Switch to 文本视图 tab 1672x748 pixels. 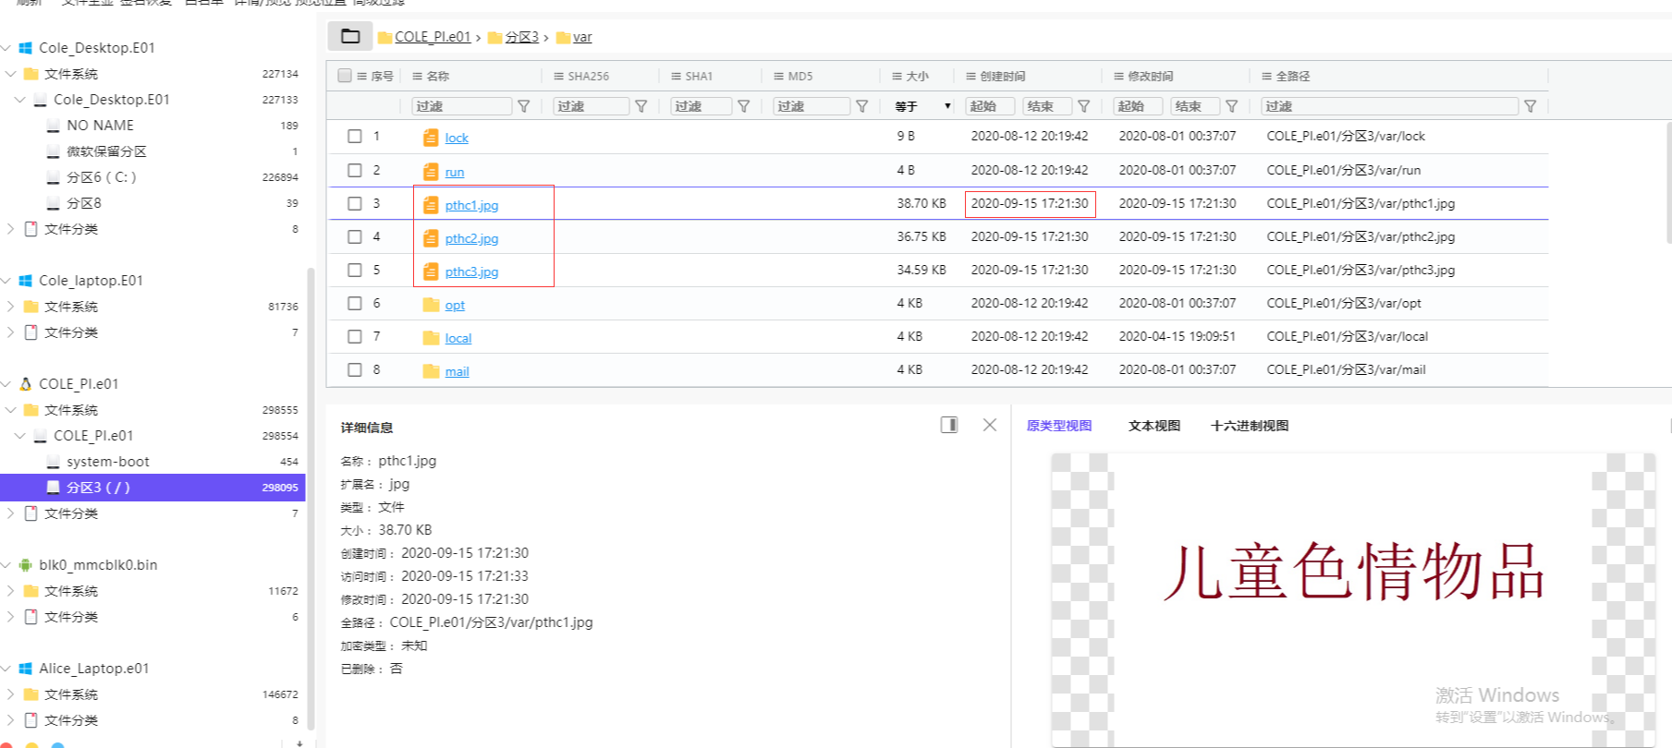tap(1154, 426)
